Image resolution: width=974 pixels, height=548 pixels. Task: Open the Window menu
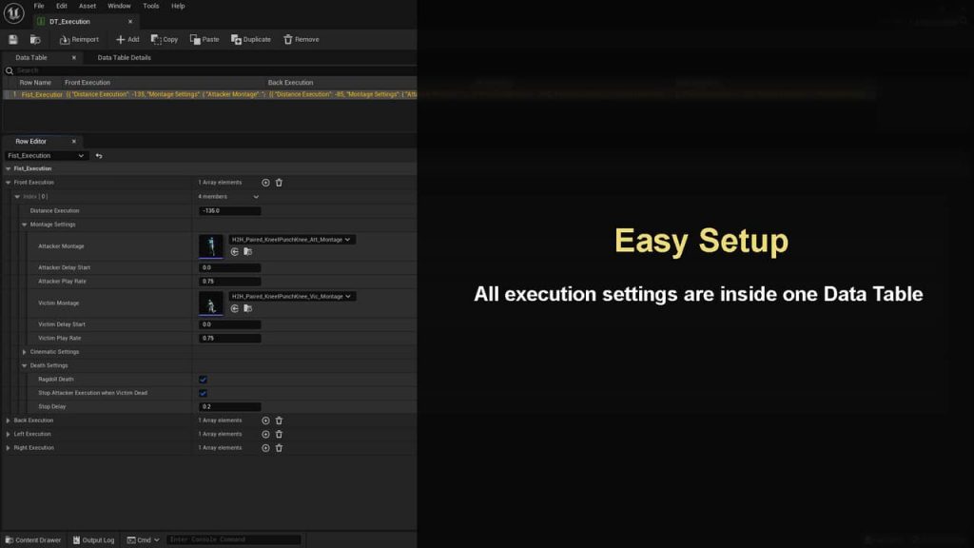(119, 7)
